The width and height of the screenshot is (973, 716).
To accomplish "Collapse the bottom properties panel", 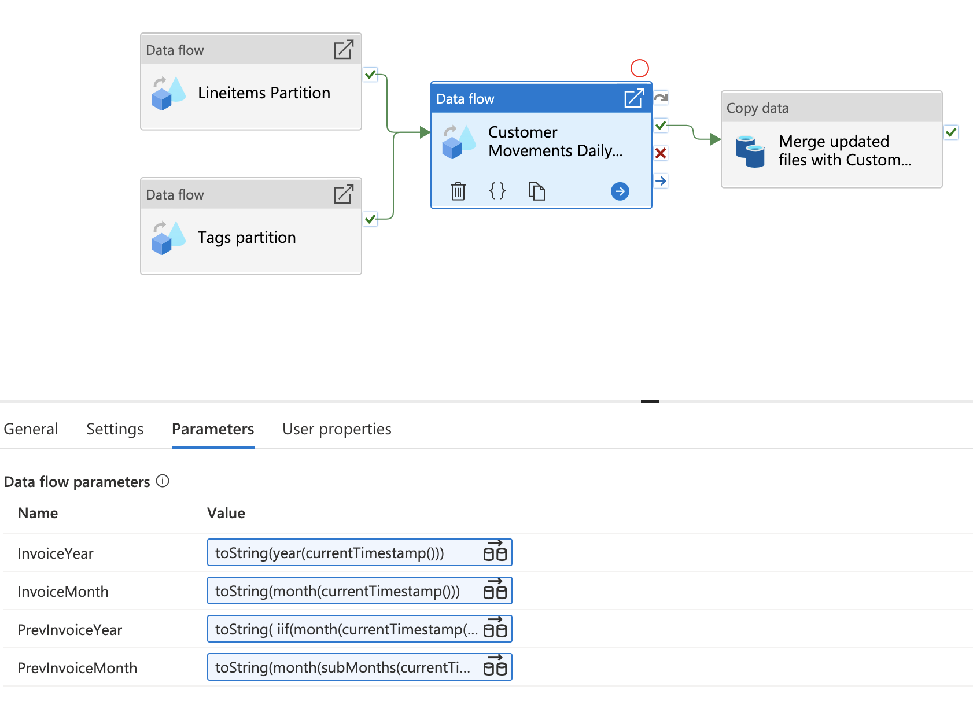I will coord(650,401).
